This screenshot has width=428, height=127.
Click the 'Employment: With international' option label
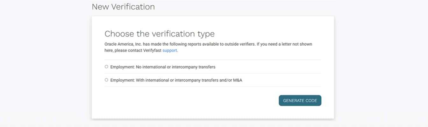[x=176, y=80]
